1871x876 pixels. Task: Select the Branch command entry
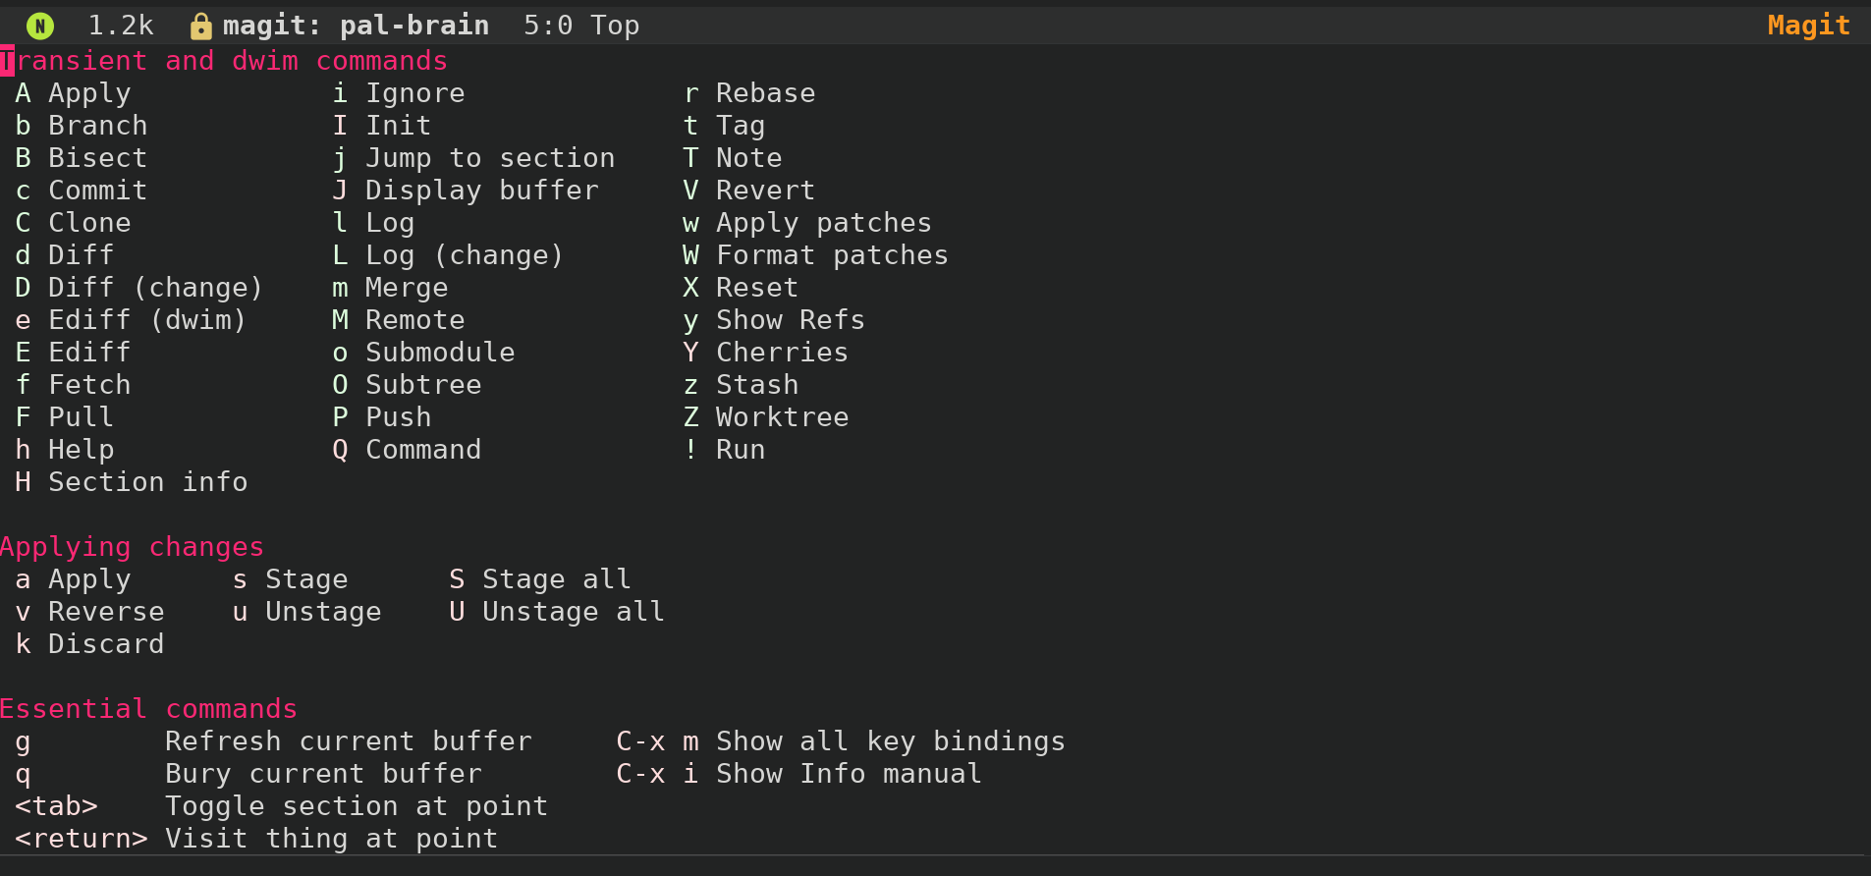point(82,126)
